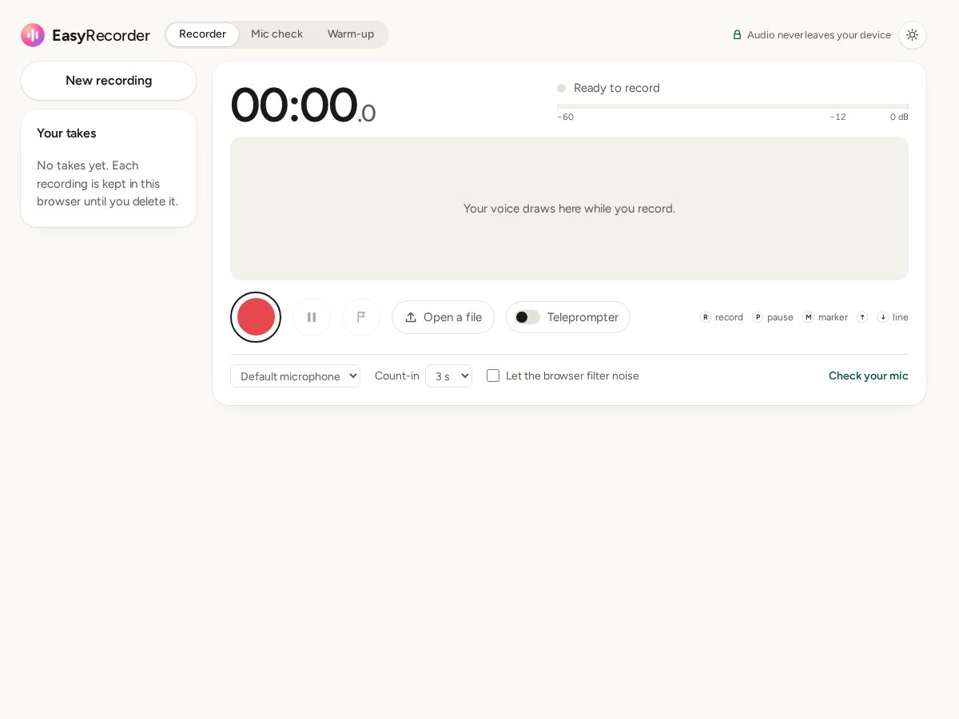Click the -60 meter label
This screenshot has height=719, width=959.
(x=565, y=117)
